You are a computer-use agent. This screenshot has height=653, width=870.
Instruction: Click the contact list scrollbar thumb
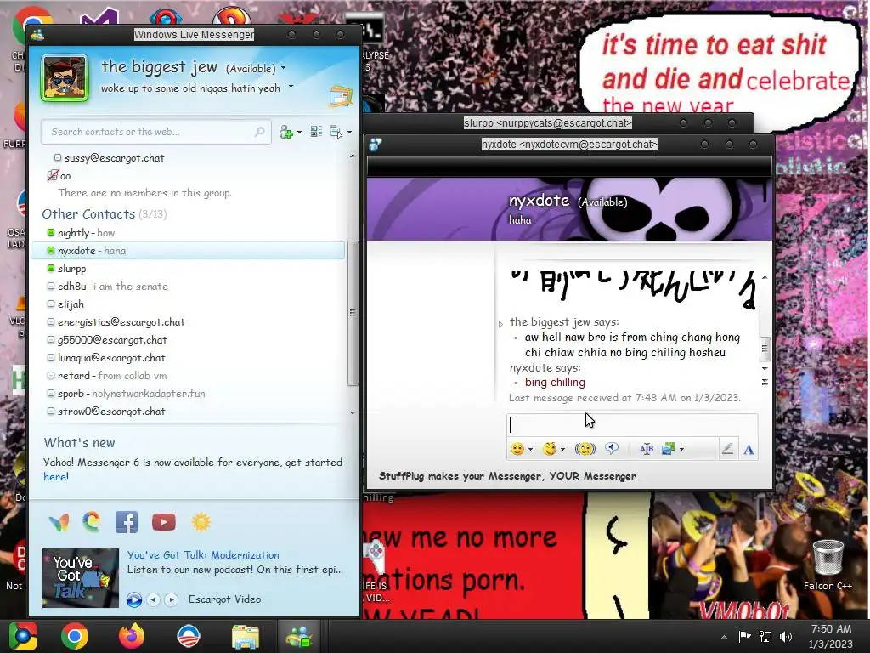click(353, 313)
